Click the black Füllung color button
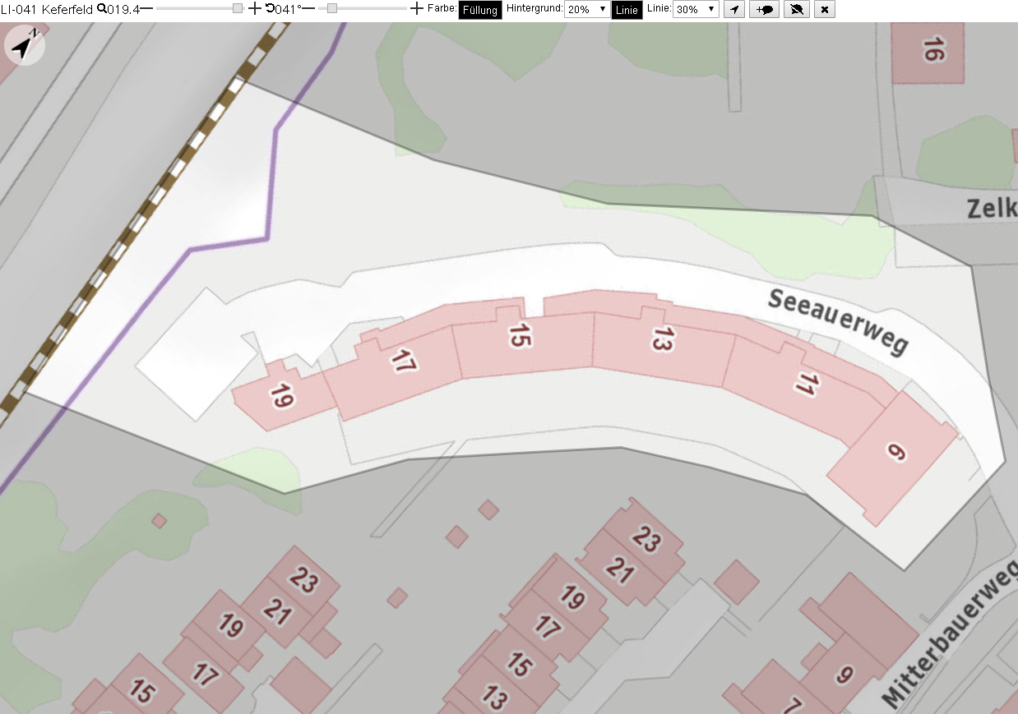Screen dimensions: 1018x714 point(480,10)
